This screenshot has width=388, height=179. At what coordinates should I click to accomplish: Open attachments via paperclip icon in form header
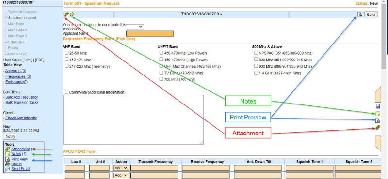[x=66, y=15]
